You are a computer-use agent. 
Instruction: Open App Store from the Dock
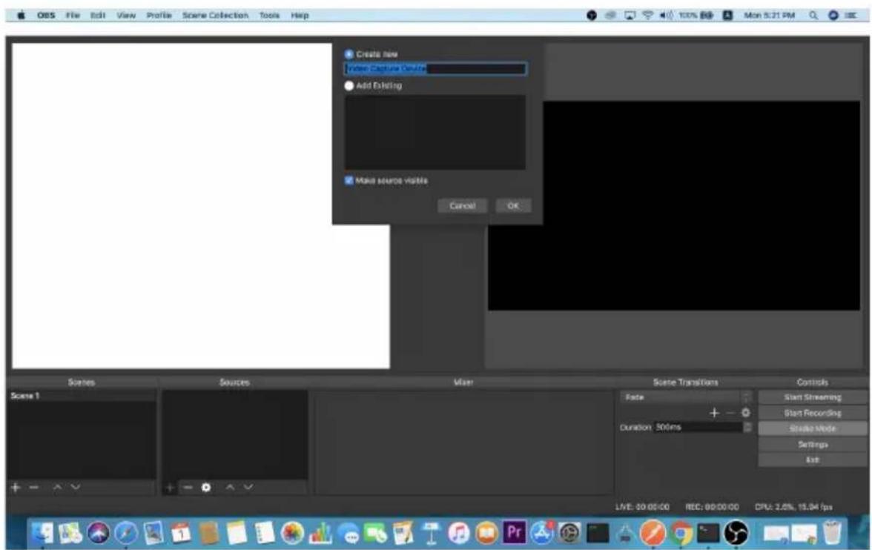tap(542, 533)
